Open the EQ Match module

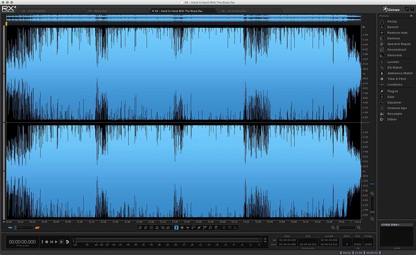[394, 68]
